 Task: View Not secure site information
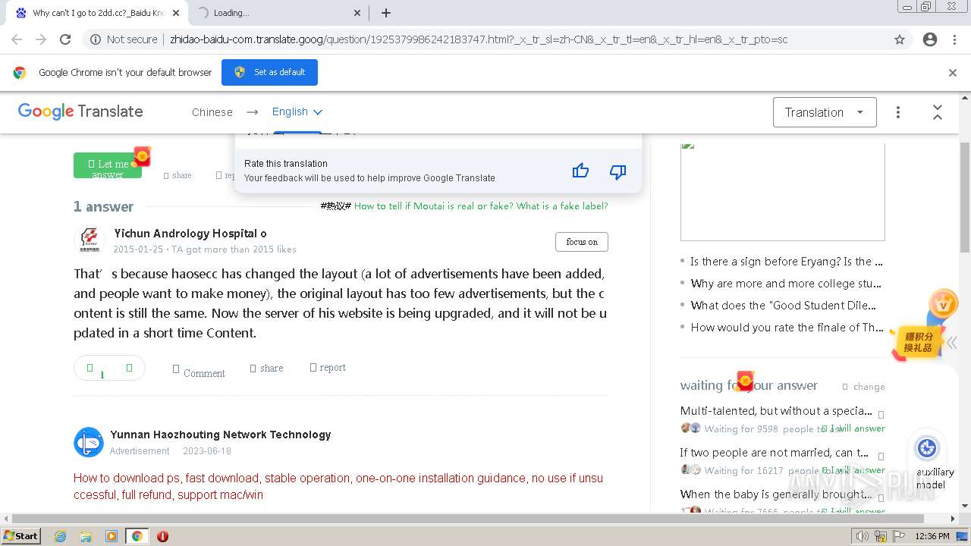[124, 39]
